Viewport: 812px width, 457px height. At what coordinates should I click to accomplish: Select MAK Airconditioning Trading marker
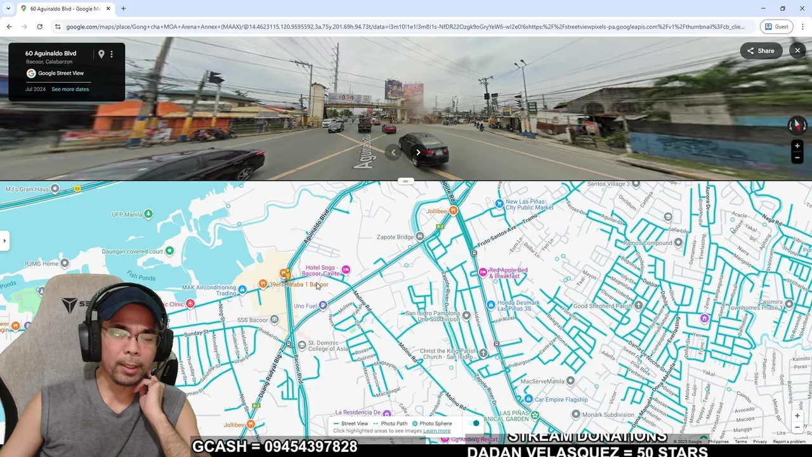242,289
